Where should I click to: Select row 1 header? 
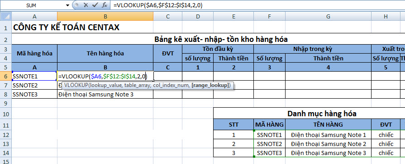pos(6,27)
